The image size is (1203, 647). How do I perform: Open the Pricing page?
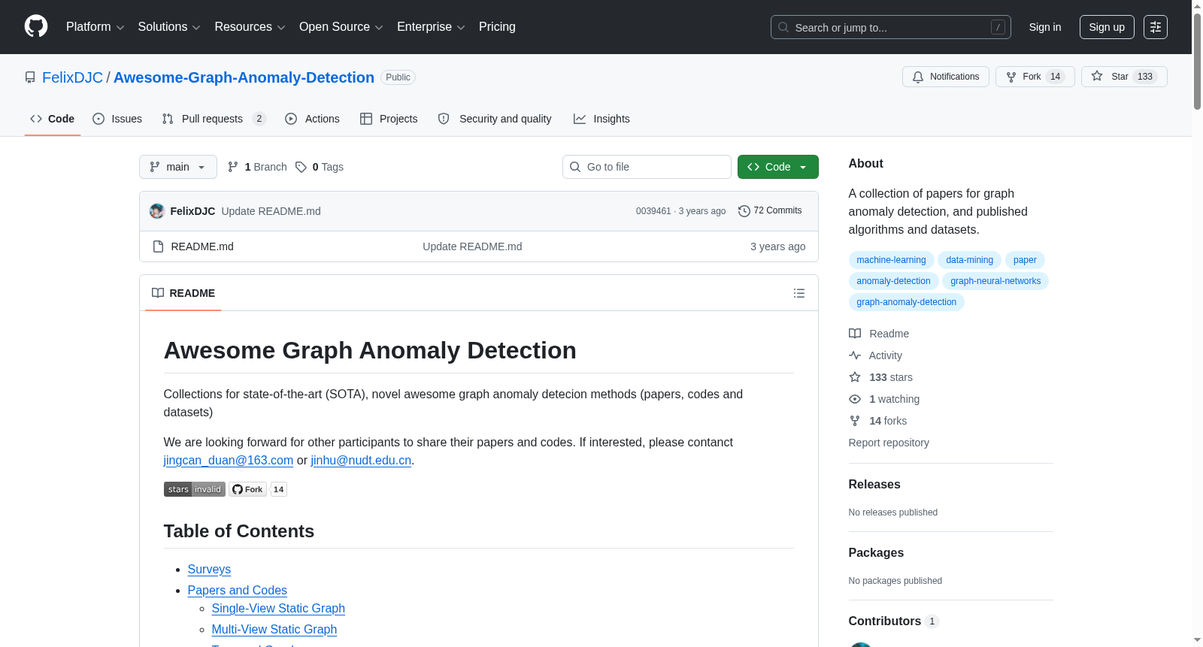pyautogui.click(x=497, y=27)
